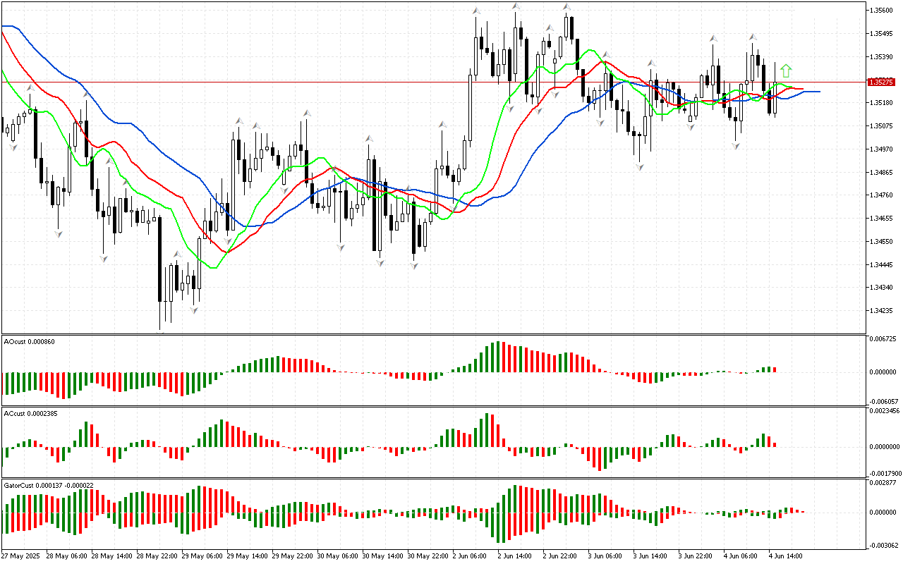Select the red current price label 1.35275
The height and width of the screenshot is (564, 903).
882,82
